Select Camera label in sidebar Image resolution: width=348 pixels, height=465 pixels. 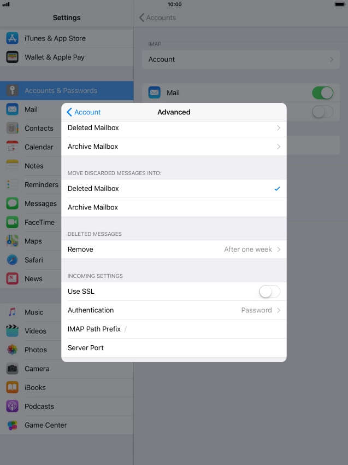pos(37,369)
